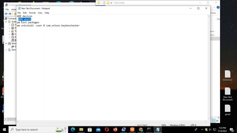The width and height of the screenshot is (237, 133).
Task: Open Microsoft Edge from the taskbar
Action: click(x=73, y=130)
